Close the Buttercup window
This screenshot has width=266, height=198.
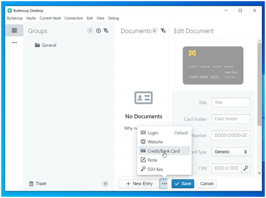click(255, 10)
